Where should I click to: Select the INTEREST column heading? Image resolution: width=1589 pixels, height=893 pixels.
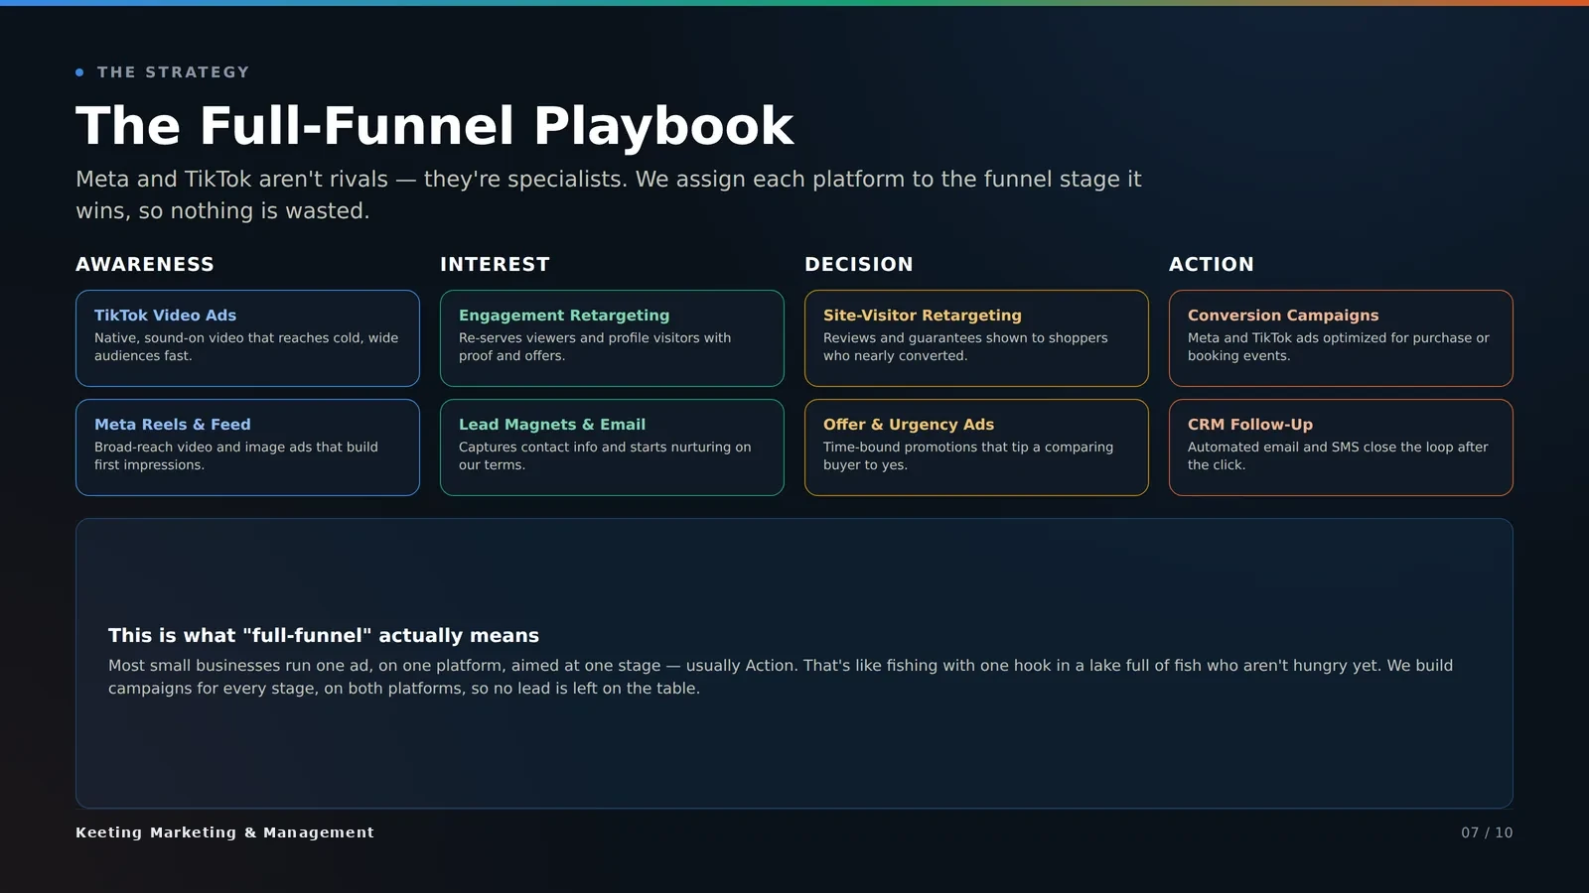coord(495,265)
